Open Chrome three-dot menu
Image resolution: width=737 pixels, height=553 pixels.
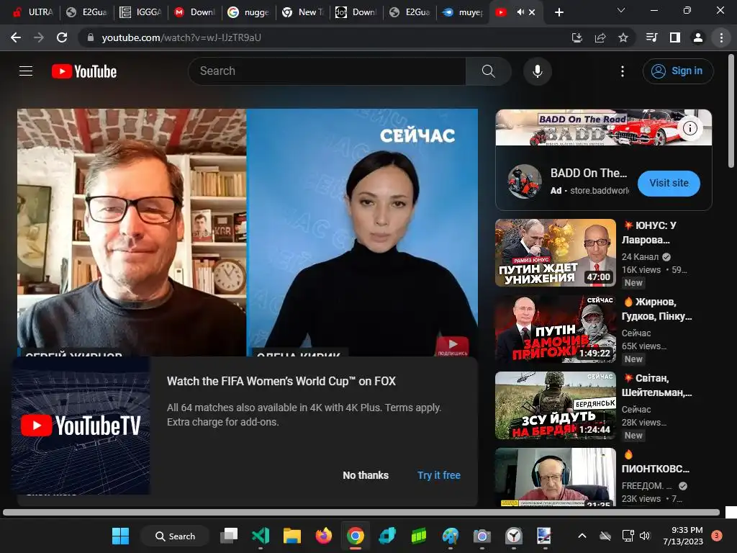tap(721, 37)
